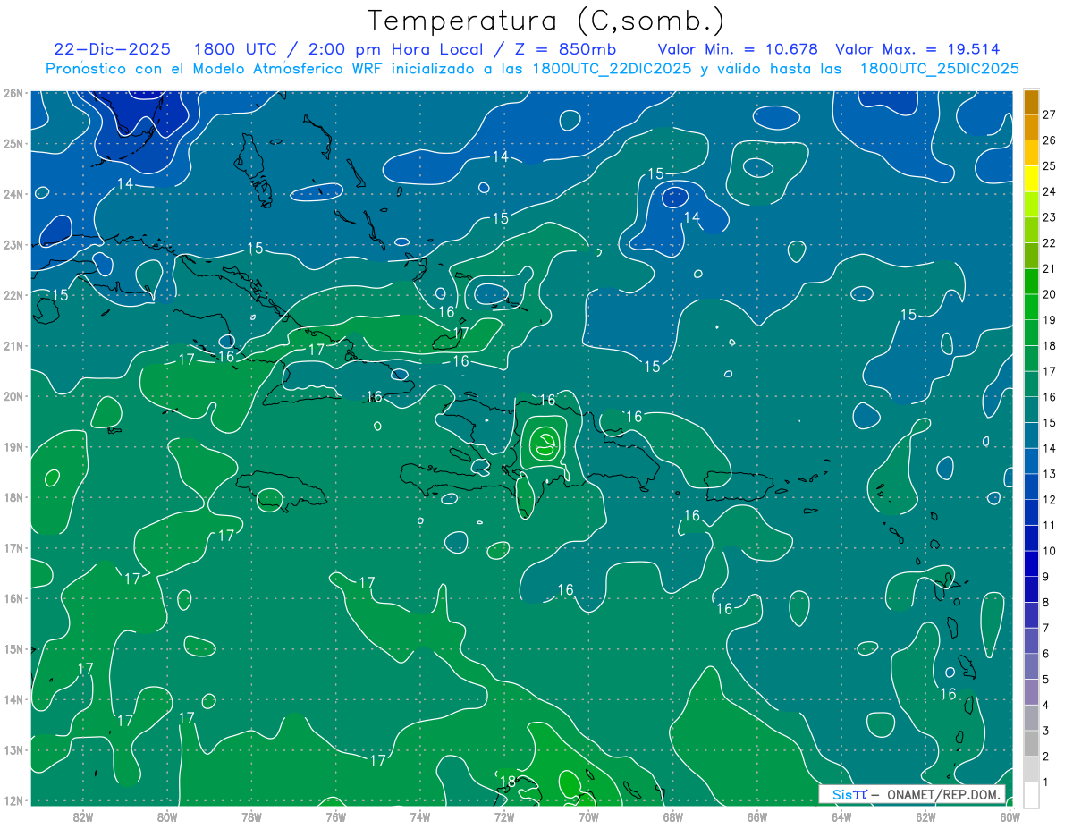Click latitude axis label "22N"
This screenshot has height=829, width=1073.
[13, 295]
